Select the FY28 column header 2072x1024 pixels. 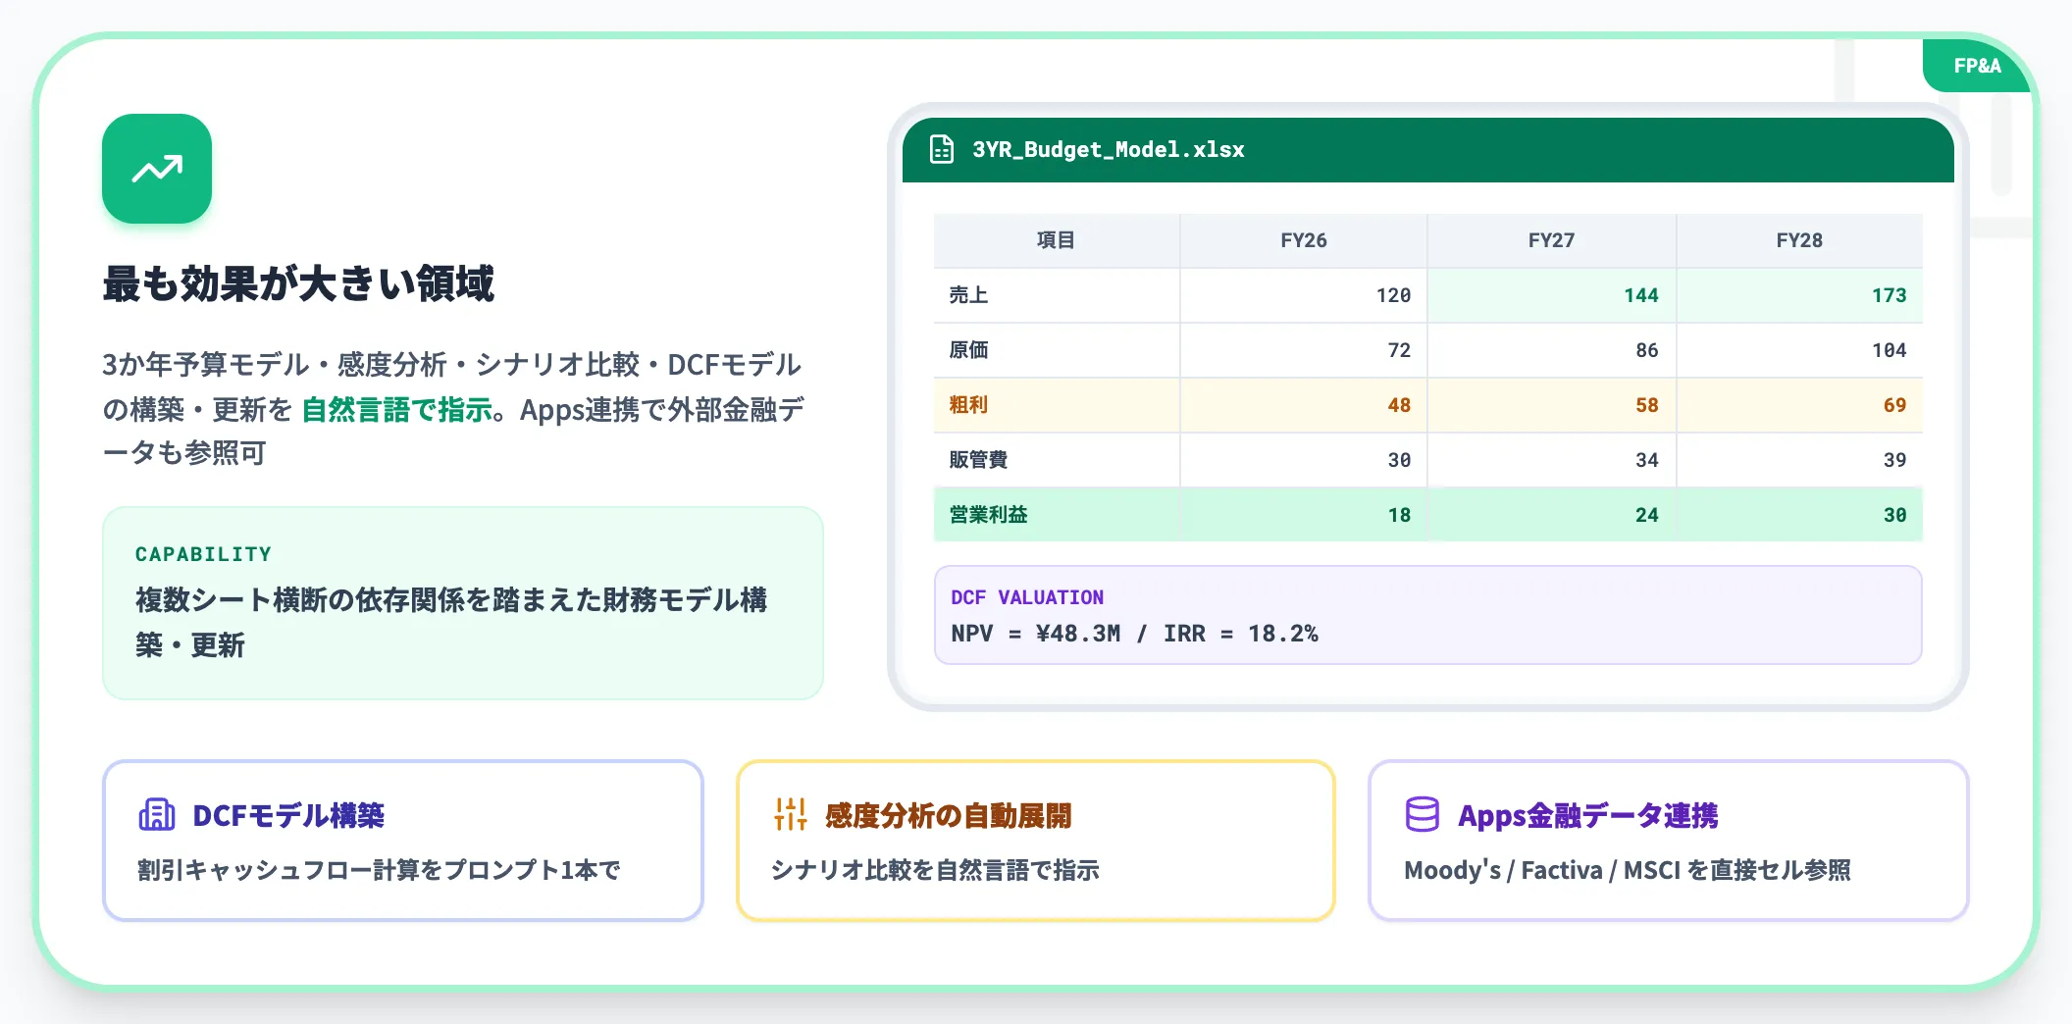coord(1799,240)
